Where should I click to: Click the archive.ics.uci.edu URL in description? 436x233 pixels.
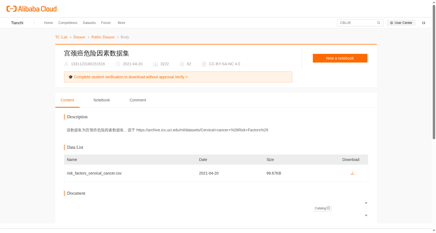coord(202,130)
